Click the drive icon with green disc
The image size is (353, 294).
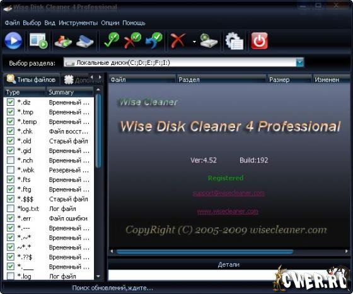coord(209,40)
